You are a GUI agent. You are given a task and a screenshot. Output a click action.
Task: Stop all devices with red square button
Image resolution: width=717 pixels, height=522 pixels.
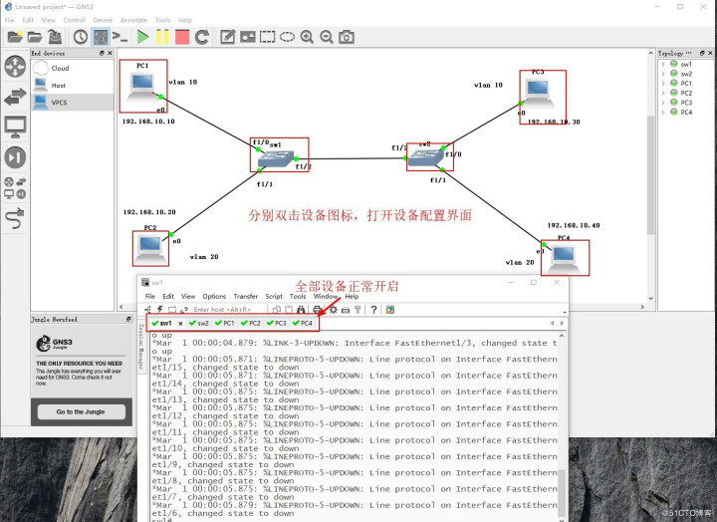click(x=182, y=37)
